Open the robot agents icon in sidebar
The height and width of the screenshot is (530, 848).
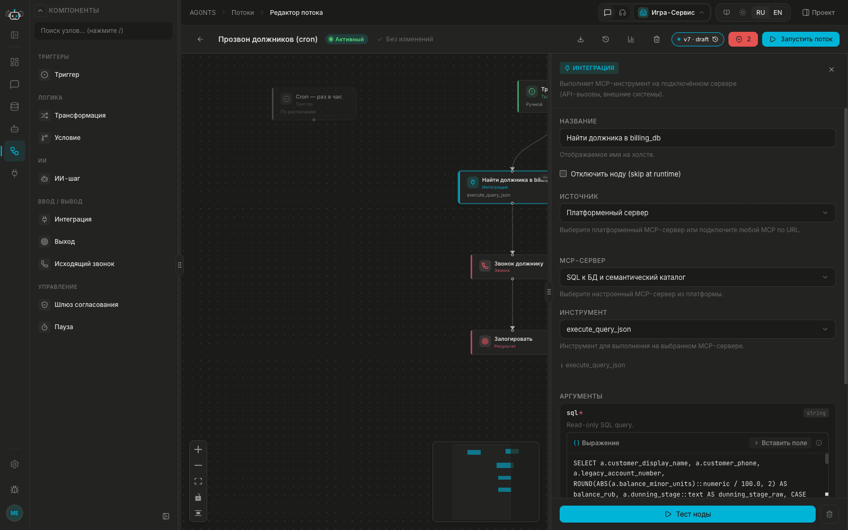click(x=14, y=129)
